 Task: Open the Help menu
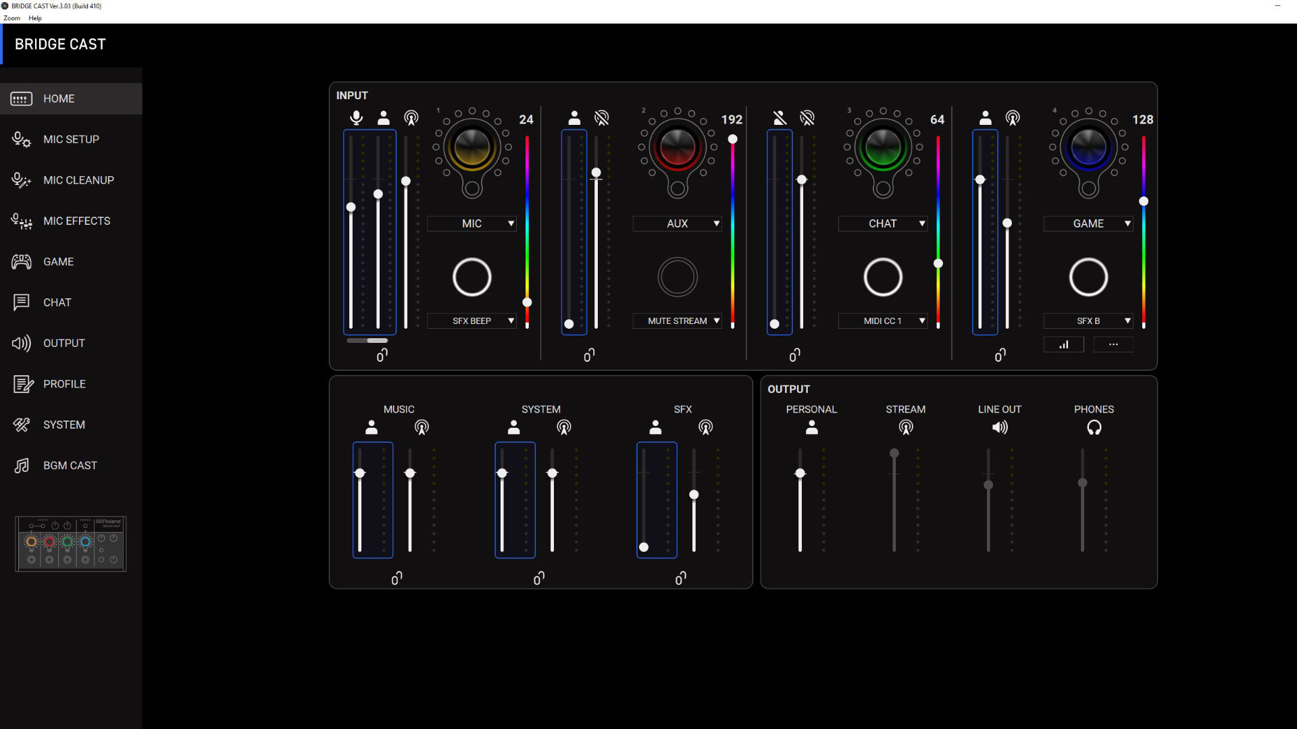point(35,18)
